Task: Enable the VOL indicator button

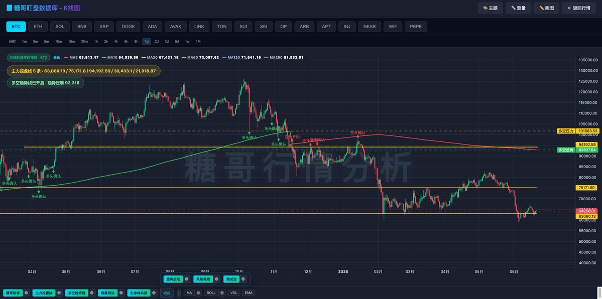Action: 233,293
